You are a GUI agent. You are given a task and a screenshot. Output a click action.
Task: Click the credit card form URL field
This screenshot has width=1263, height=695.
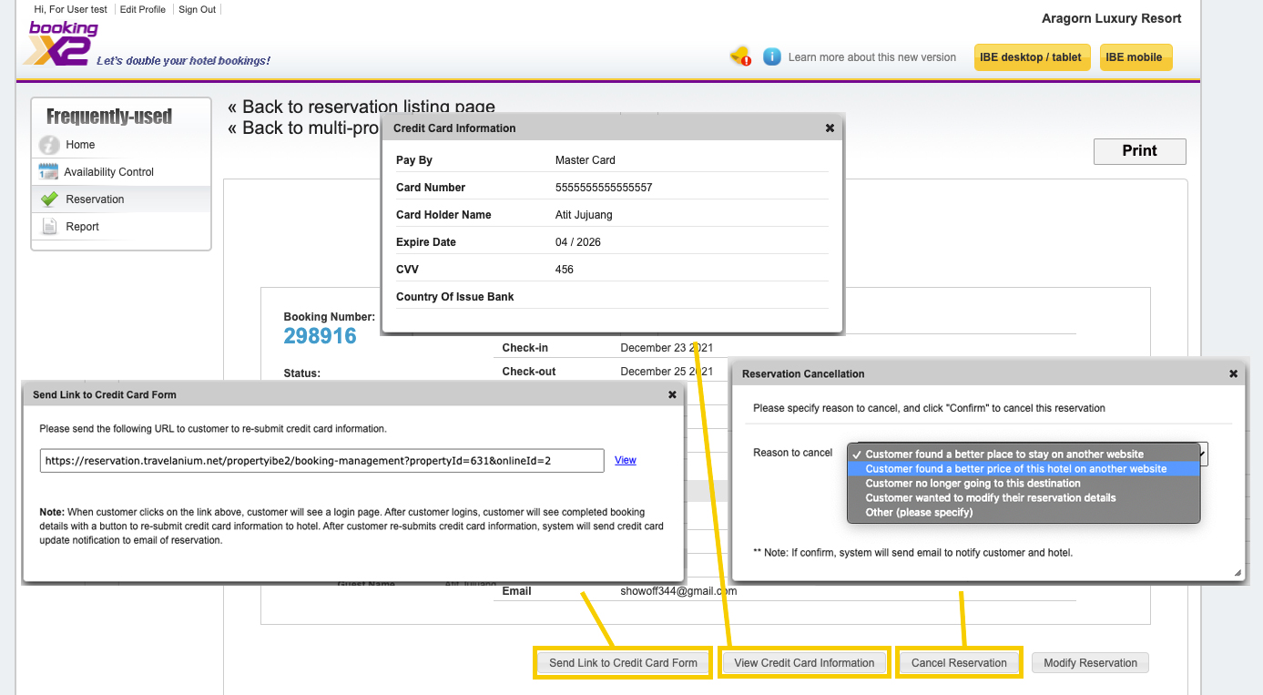click(x=321, y=461)
